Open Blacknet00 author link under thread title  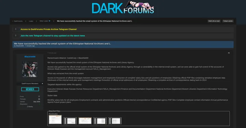(20, 46)
